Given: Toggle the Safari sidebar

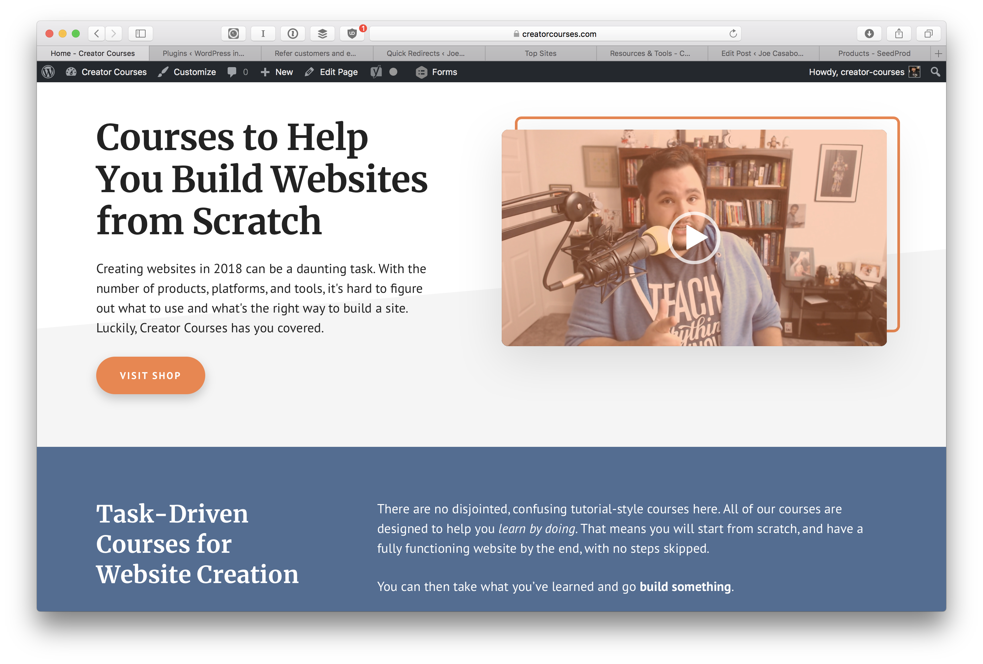Looking at the screenshot, I should pos(140,33).
